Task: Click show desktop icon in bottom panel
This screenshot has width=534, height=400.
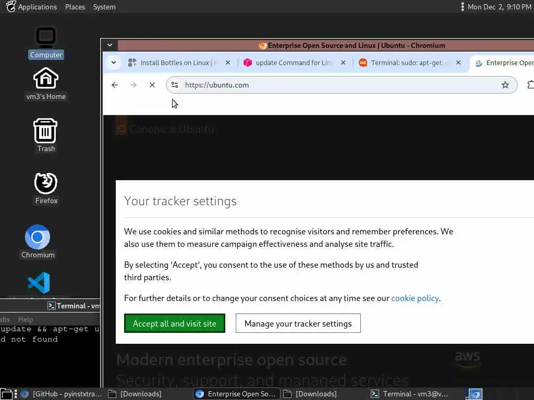Action: tap(6, 394)
